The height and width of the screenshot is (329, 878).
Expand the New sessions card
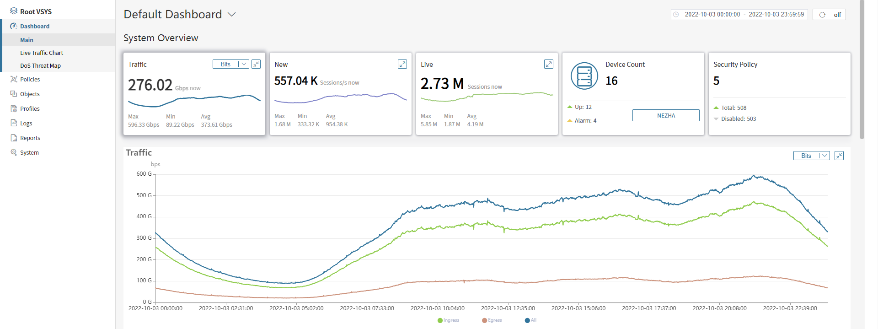(x=402, y=64)
